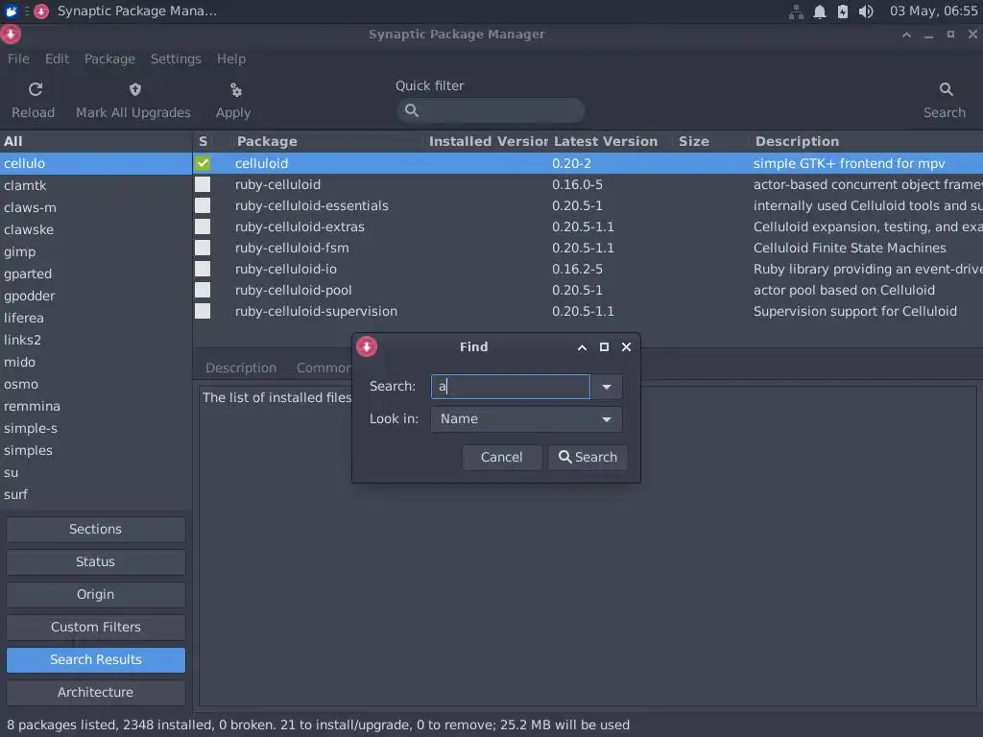The height and width of the screenshot is (737, 983).
Task: Click Synaptic icon in the Find dialog title
Action: pyautogui.click(x=367, y=346)
